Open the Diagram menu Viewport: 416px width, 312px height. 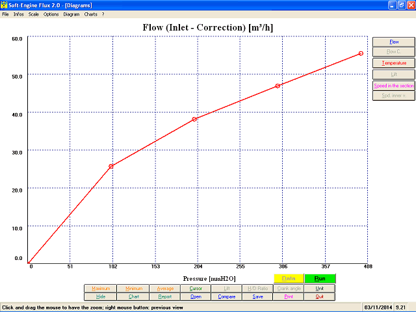71,14
